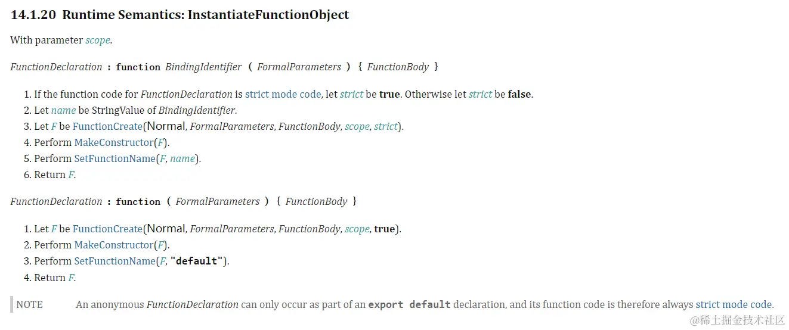Click the 'name' variable in step 2

tap(63, 110)
